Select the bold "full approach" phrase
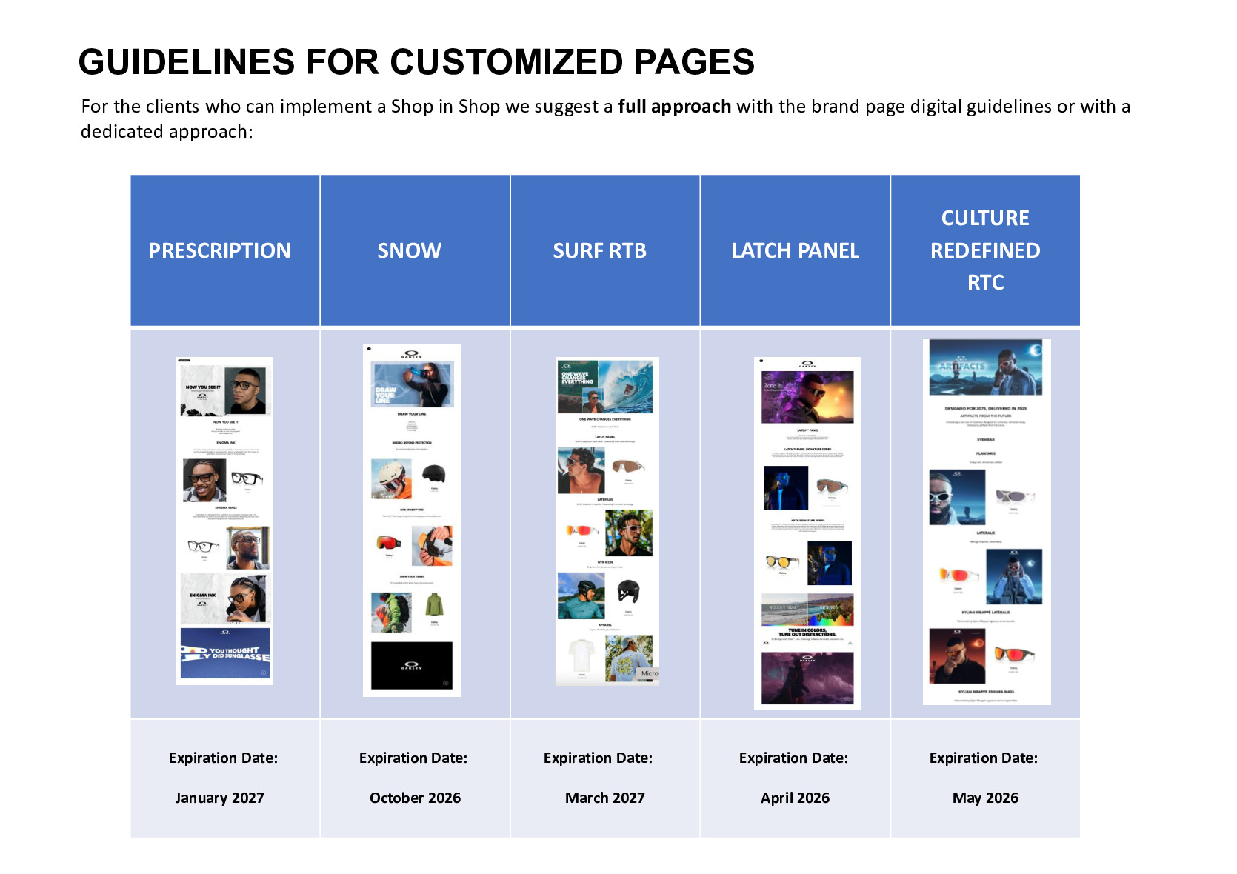Screen dimensions: 1237x874 675,106
